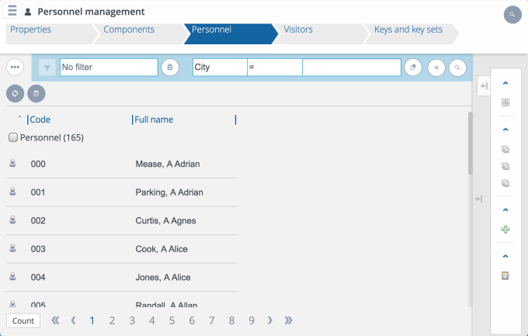Open the Keys and key sets tab
528x336 pixels.
(408, 29)
